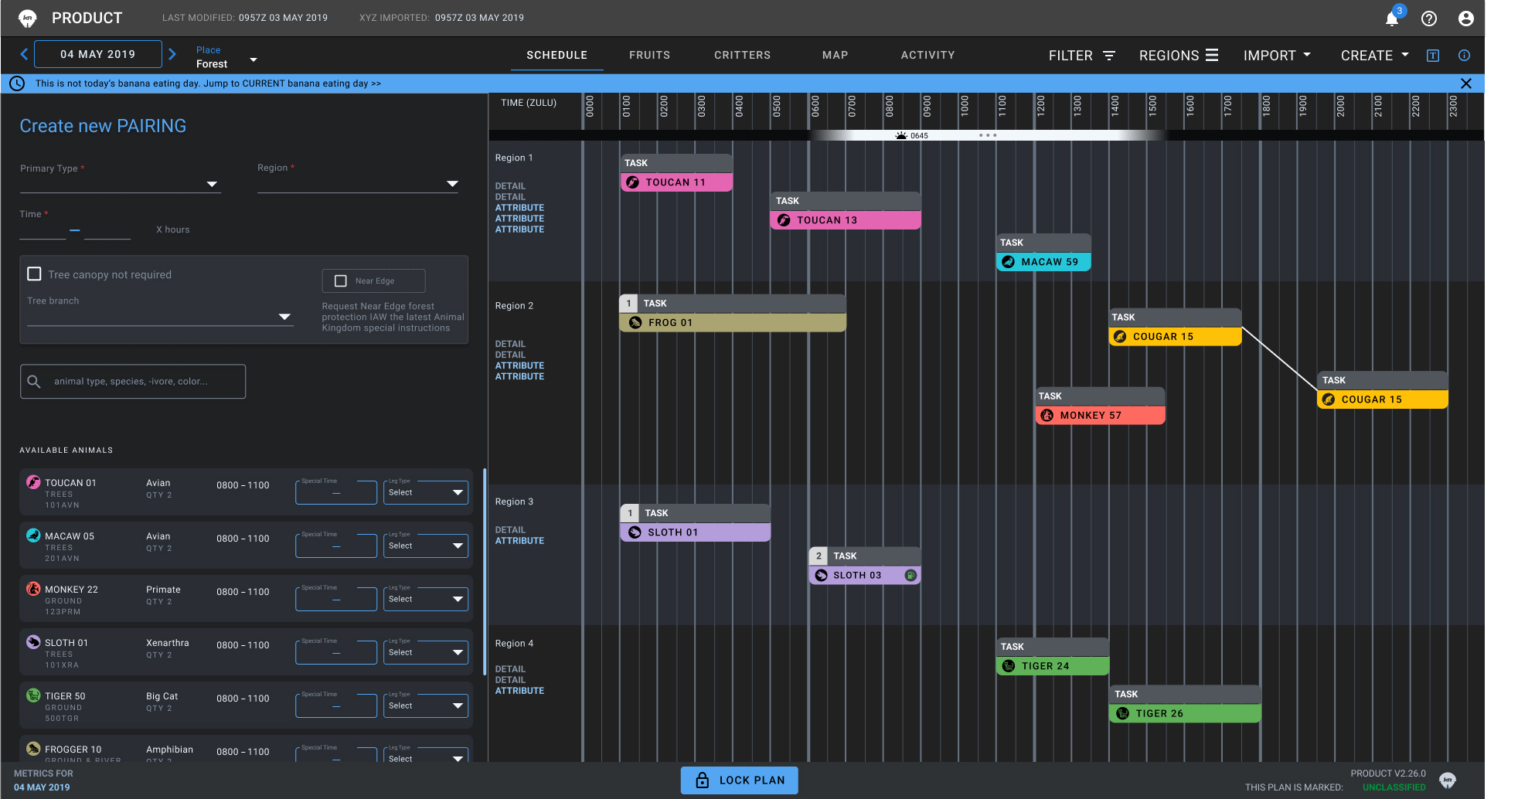Switch to the FRUITS tab
The width and height of the screenshot is (1518, 799).
(x=649, y=55)
